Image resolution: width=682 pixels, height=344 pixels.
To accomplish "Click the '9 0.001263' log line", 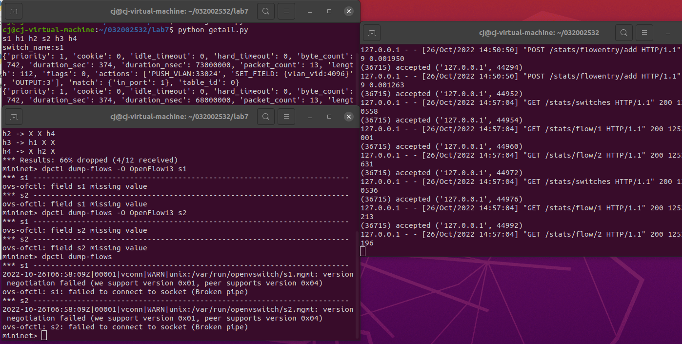I will [x=382, y=85].
